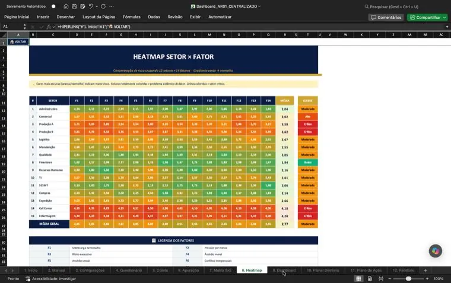
Task: Click the MÉDIA column header cell
Action: click(284, 101)
